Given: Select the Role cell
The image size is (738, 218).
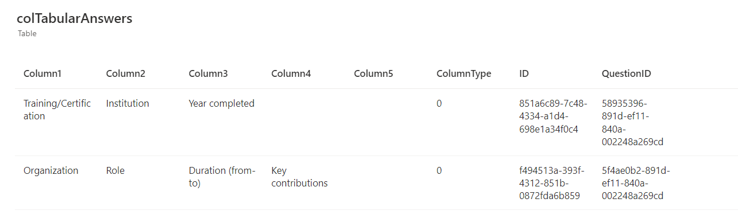Looking at the screenshot, I should 115,170.
